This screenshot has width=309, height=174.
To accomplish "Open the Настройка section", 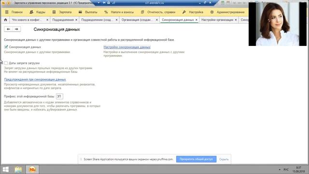I will point(193,12).
